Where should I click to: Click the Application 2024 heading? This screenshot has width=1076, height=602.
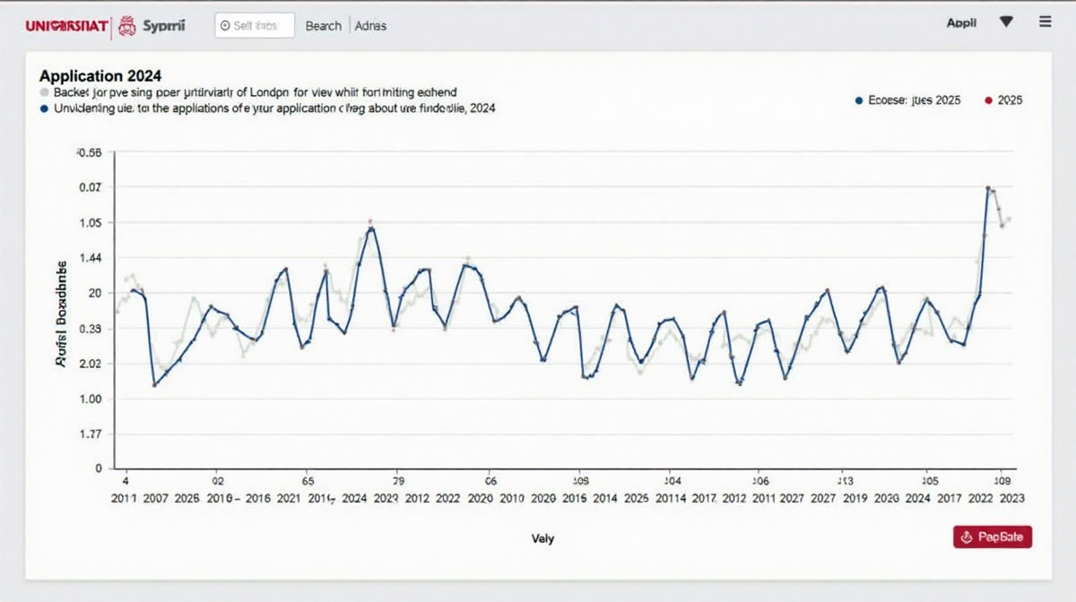click(100, 77)
